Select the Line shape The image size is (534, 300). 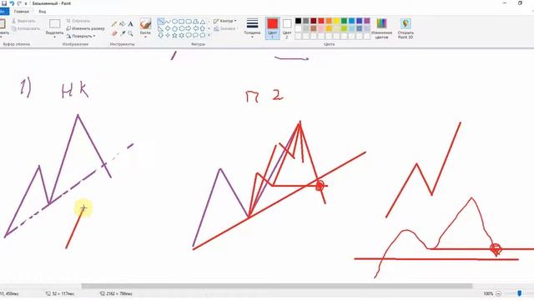point(161,22)
